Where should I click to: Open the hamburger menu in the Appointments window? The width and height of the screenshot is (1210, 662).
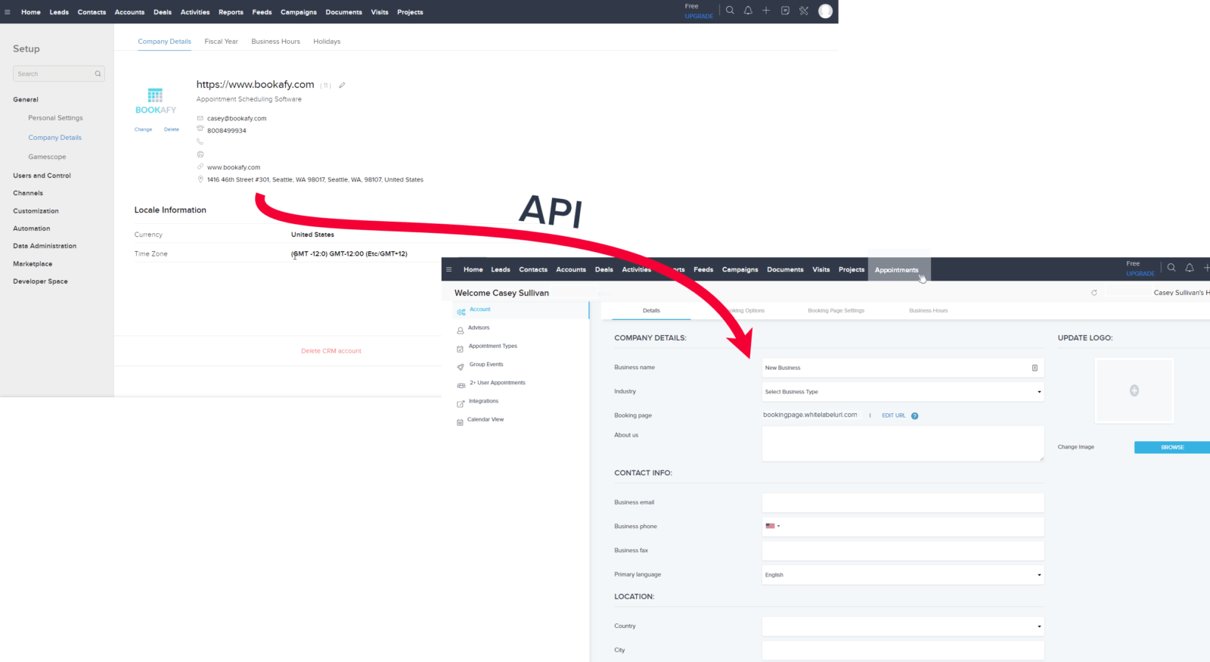coord(448,269)
